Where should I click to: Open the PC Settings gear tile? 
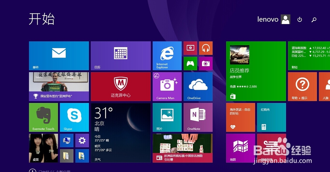coord(82,140)
